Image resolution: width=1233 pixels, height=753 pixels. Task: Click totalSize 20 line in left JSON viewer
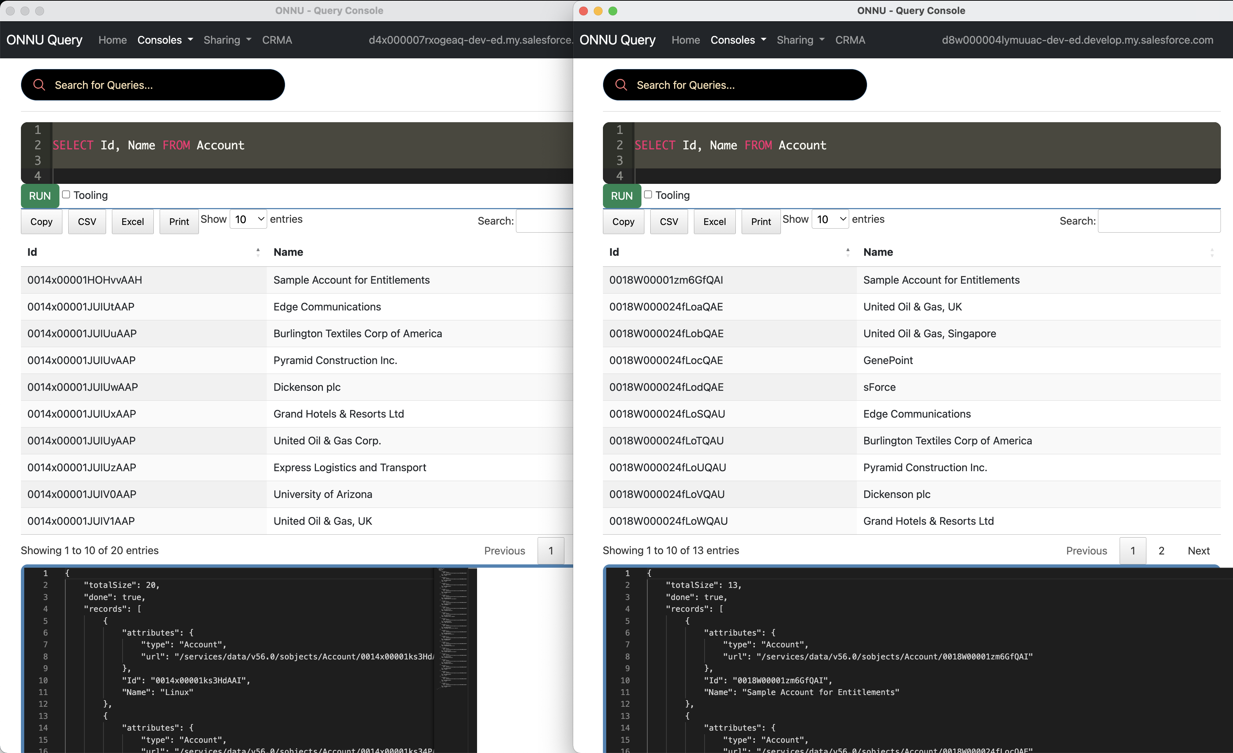pyautogui.click(x=121, y=585)
